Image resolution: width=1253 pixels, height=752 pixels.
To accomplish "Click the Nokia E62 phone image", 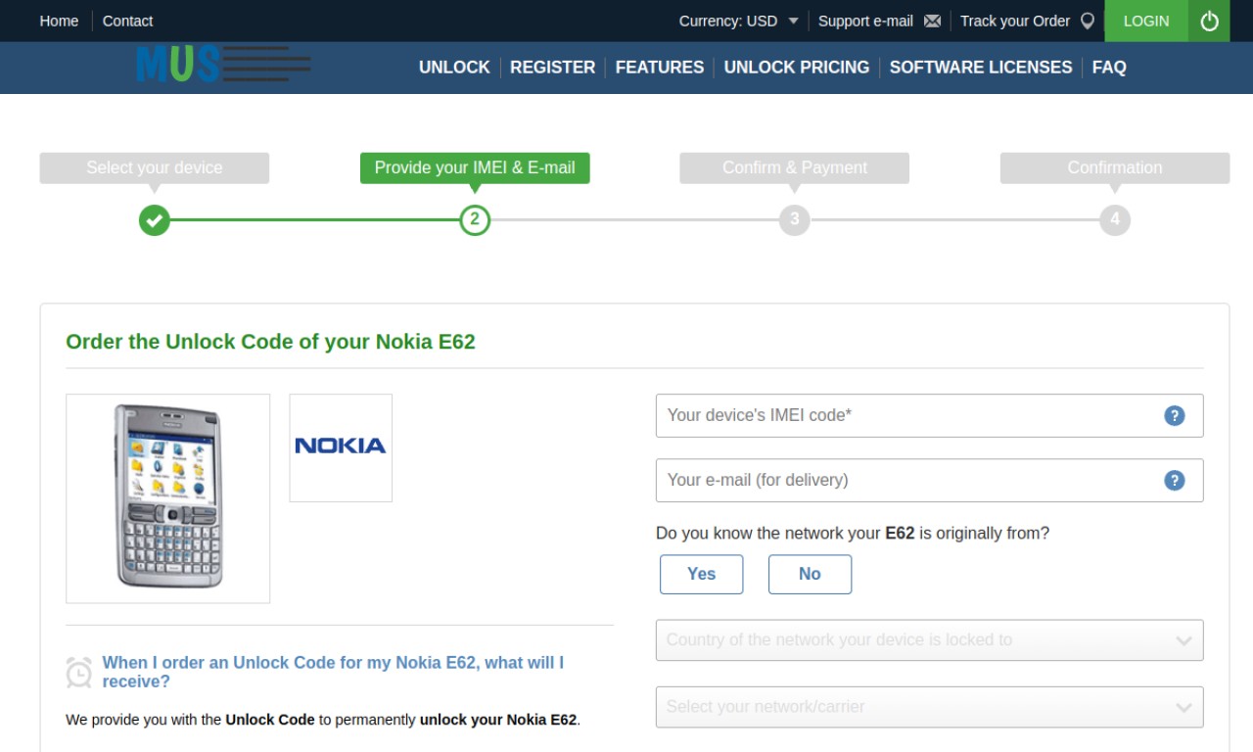I will pyautogui.click(x=167, y=497).
